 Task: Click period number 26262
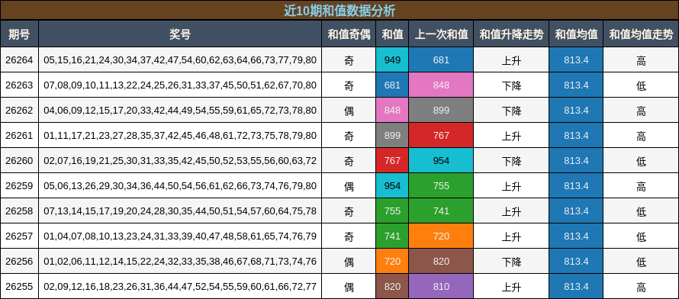coord(19,111)
